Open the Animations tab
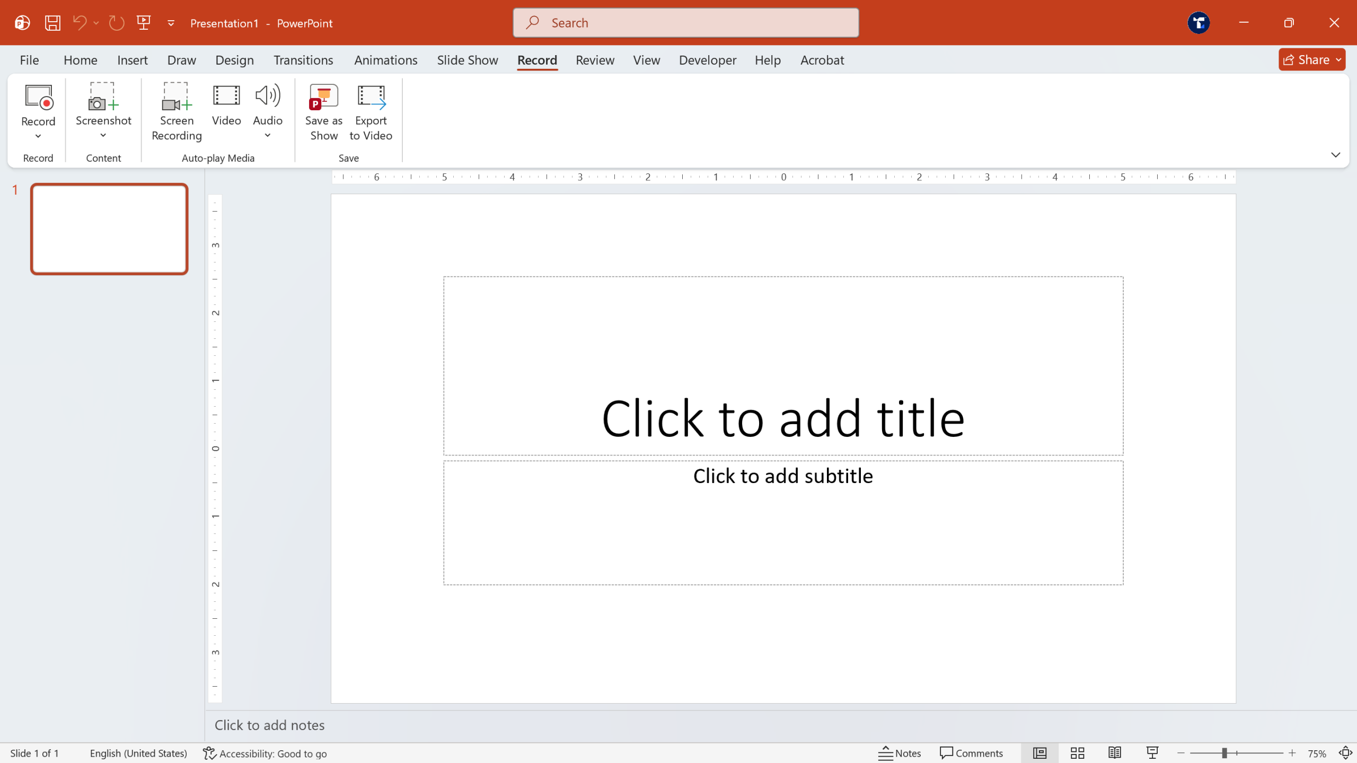 tap(385, 60)
